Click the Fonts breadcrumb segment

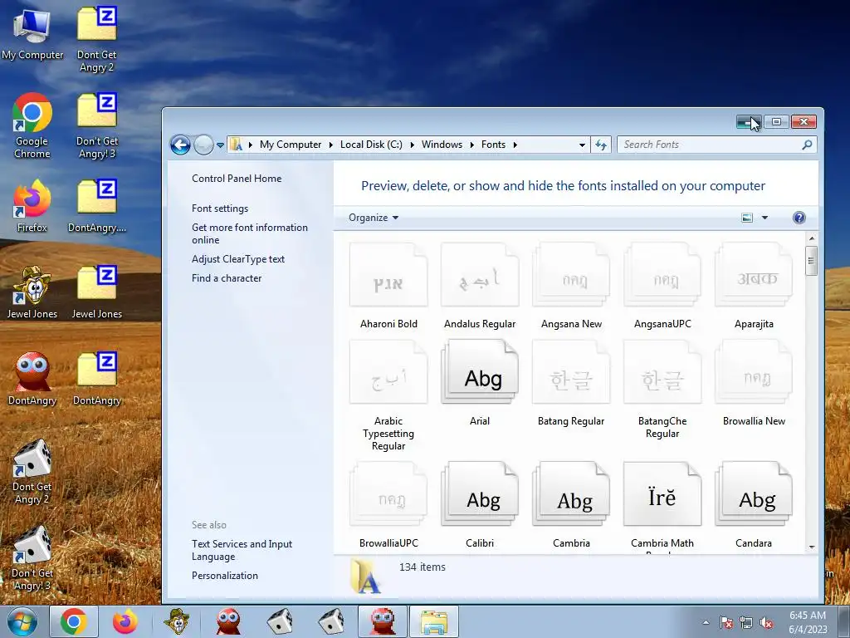[493, 145]
